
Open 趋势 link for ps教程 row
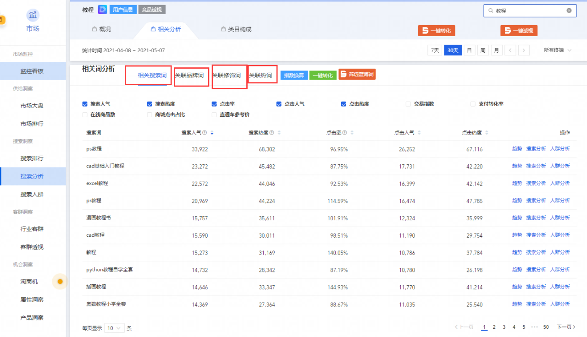click(517, 149)
